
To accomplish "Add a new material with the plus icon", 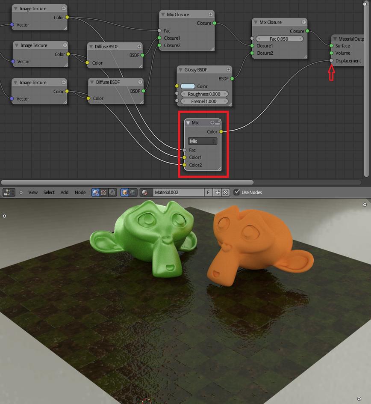I will pyautogui.click(x=218, y=193).
